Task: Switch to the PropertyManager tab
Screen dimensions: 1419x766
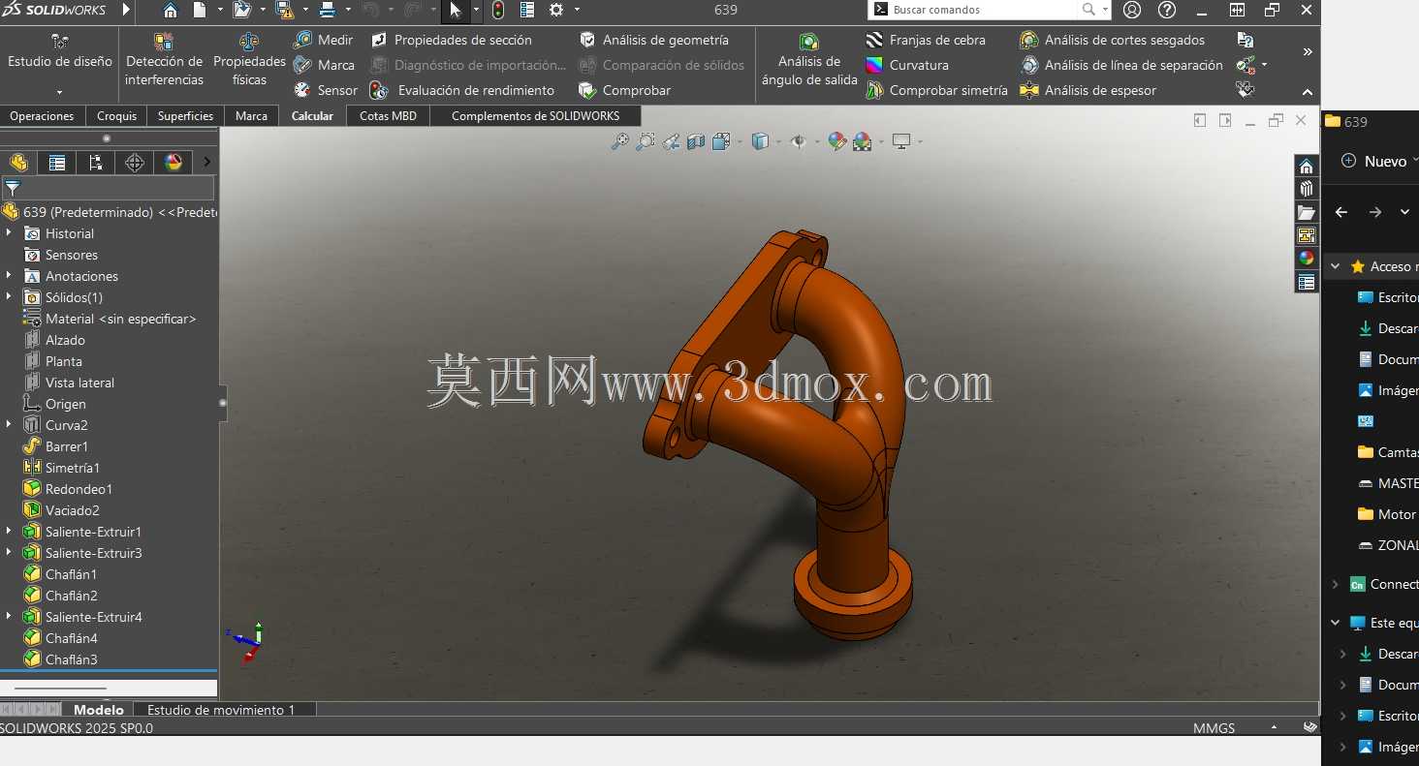Action: point(57,162)
